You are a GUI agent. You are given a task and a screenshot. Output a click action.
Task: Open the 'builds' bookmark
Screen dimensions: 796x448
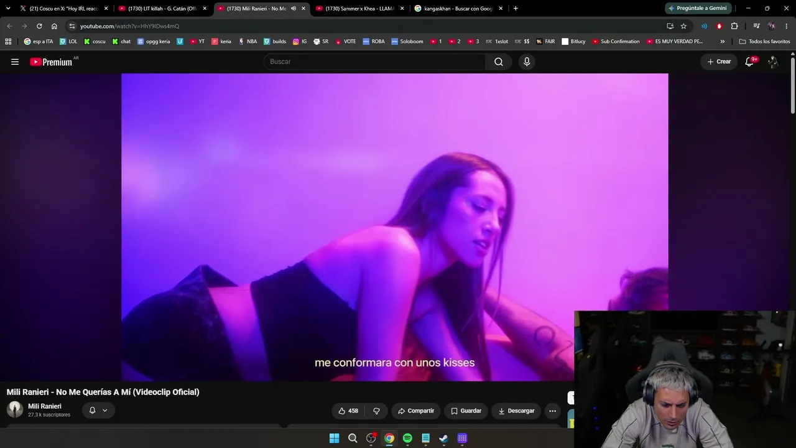click(275, 42)
